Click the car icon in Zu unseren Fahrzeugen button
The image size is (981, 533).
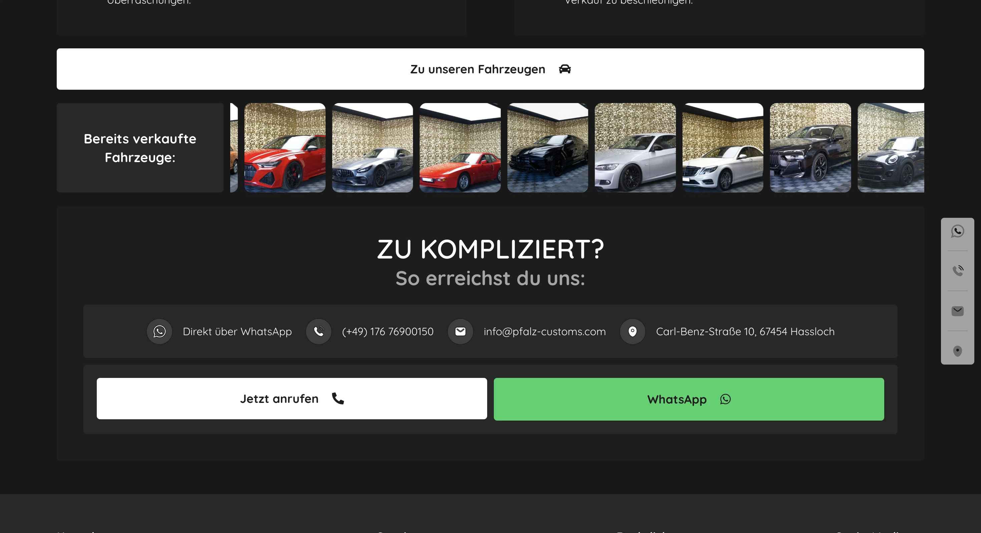click(x=565, y=69)
